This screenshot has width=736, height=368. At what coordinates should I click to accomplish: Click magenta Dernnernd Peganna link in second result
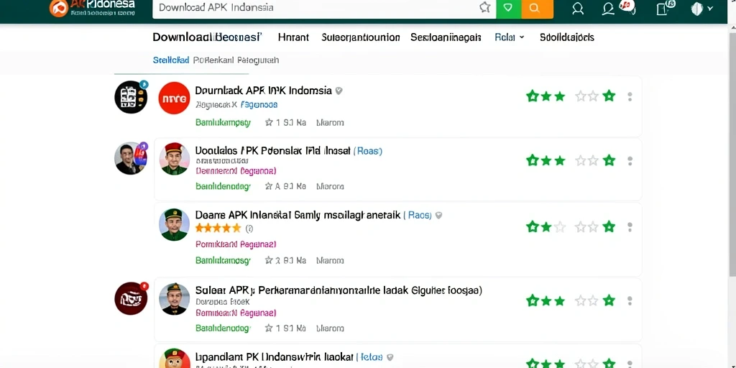(236, 170)
